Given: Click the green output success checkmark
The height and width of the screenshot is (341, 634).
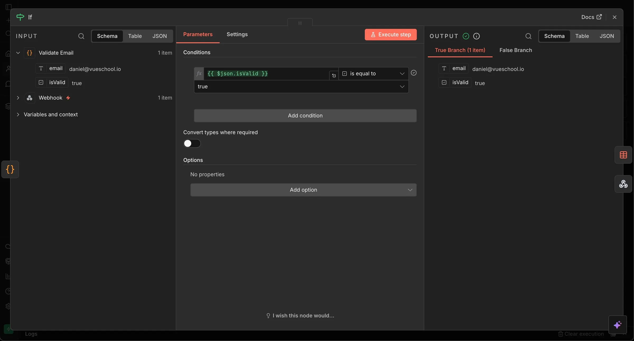Looking at the screenshot, I should (x=466, y=36).
